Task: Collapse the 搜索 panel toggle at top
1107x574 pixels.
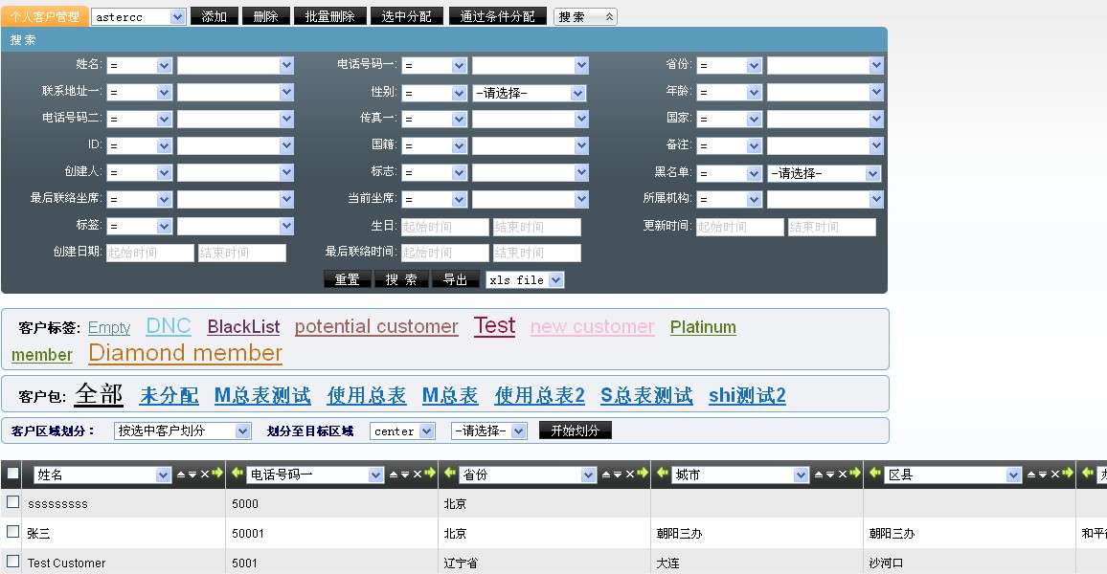Action: click(585, 16)
